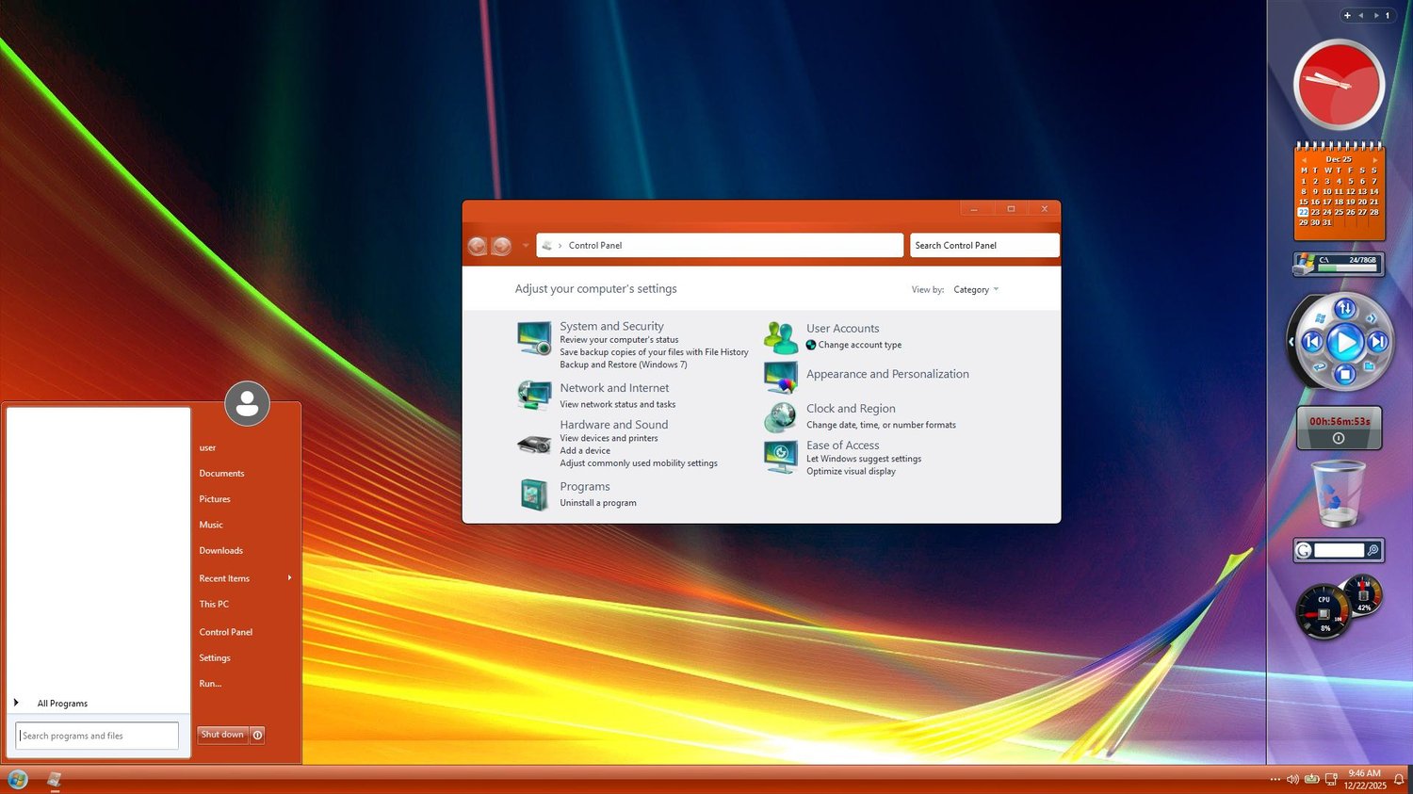Select day 25 in the calendar gadget
Screen dimensions: 1413x794
coord(1339,213)
